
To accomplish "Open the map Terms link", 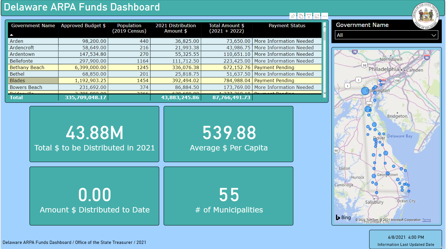I will [x=426, y=220].
